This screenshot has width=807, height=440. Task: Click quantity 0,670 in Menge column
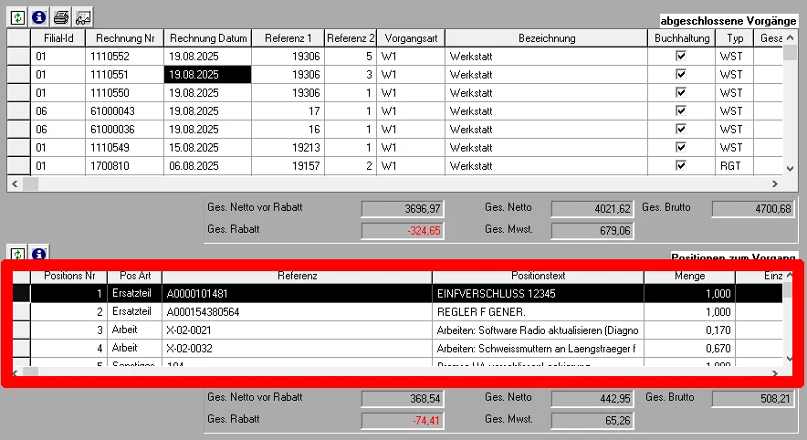point(689,349)
